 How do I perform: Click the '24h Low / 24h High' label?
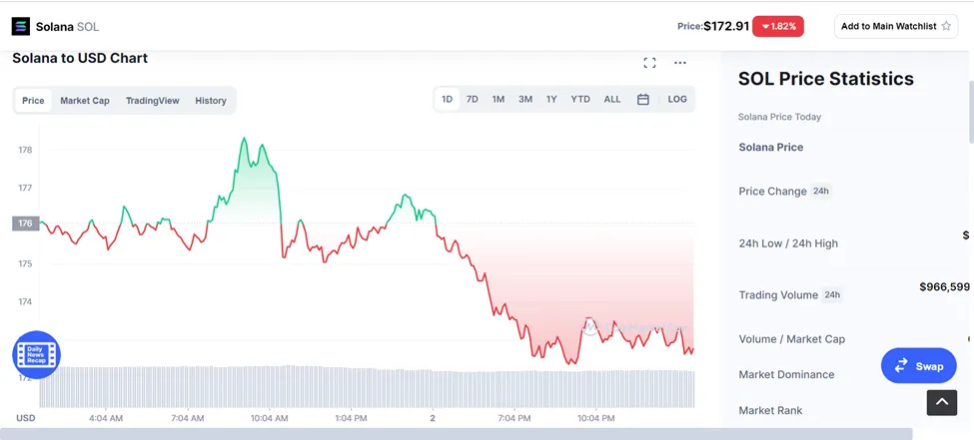coord(788,243)
